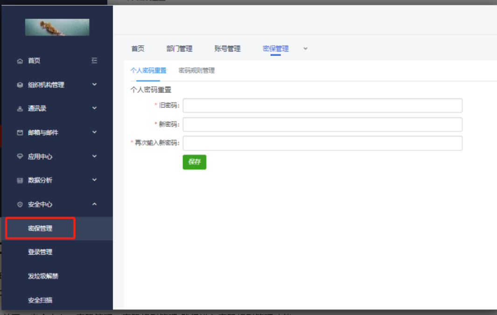This screenshot has width=497, height=315.
Task: Focus the 旧密码 input field
Action: 322,105
